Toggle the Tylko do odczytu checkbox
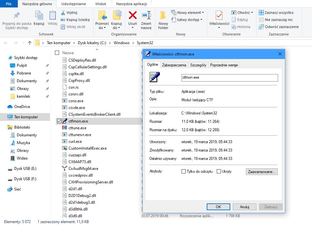Image resolution: width=312 pixels, height=225 pixels. coord(183,171)
